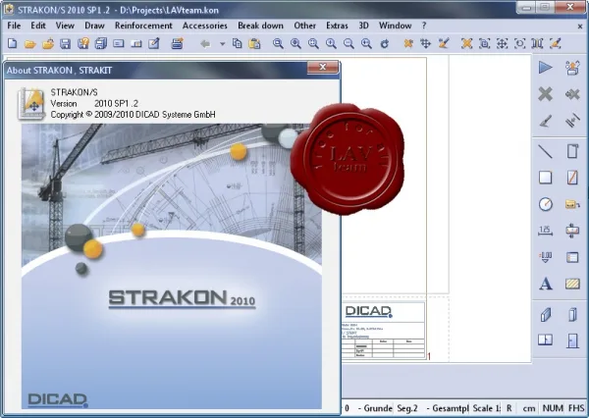Click the blue play arrow icon
This screenshot has width=589, height=418.
[x=546, y=68]
